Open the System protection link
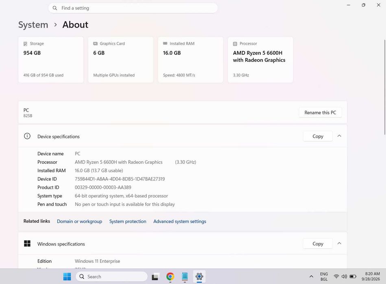The width and height of the screenshot is (386, 284). click(x=128, y=221)
